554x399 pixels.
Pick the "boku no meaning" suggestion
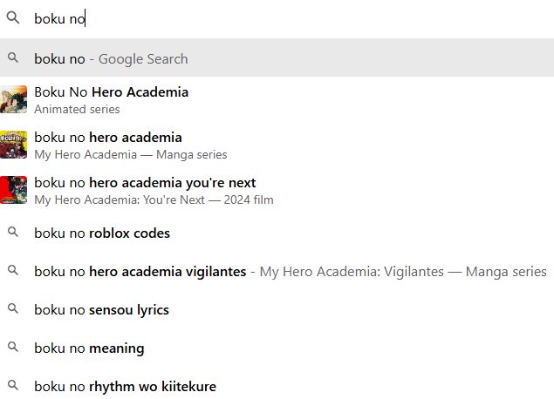tap(89, 348)
